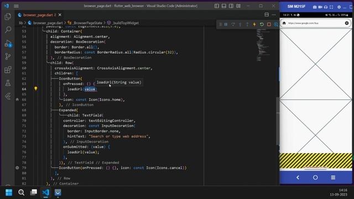Screen dimensions: 354x199
Task: Open the Search view in activity bar
Action: [x=8, y=29]
